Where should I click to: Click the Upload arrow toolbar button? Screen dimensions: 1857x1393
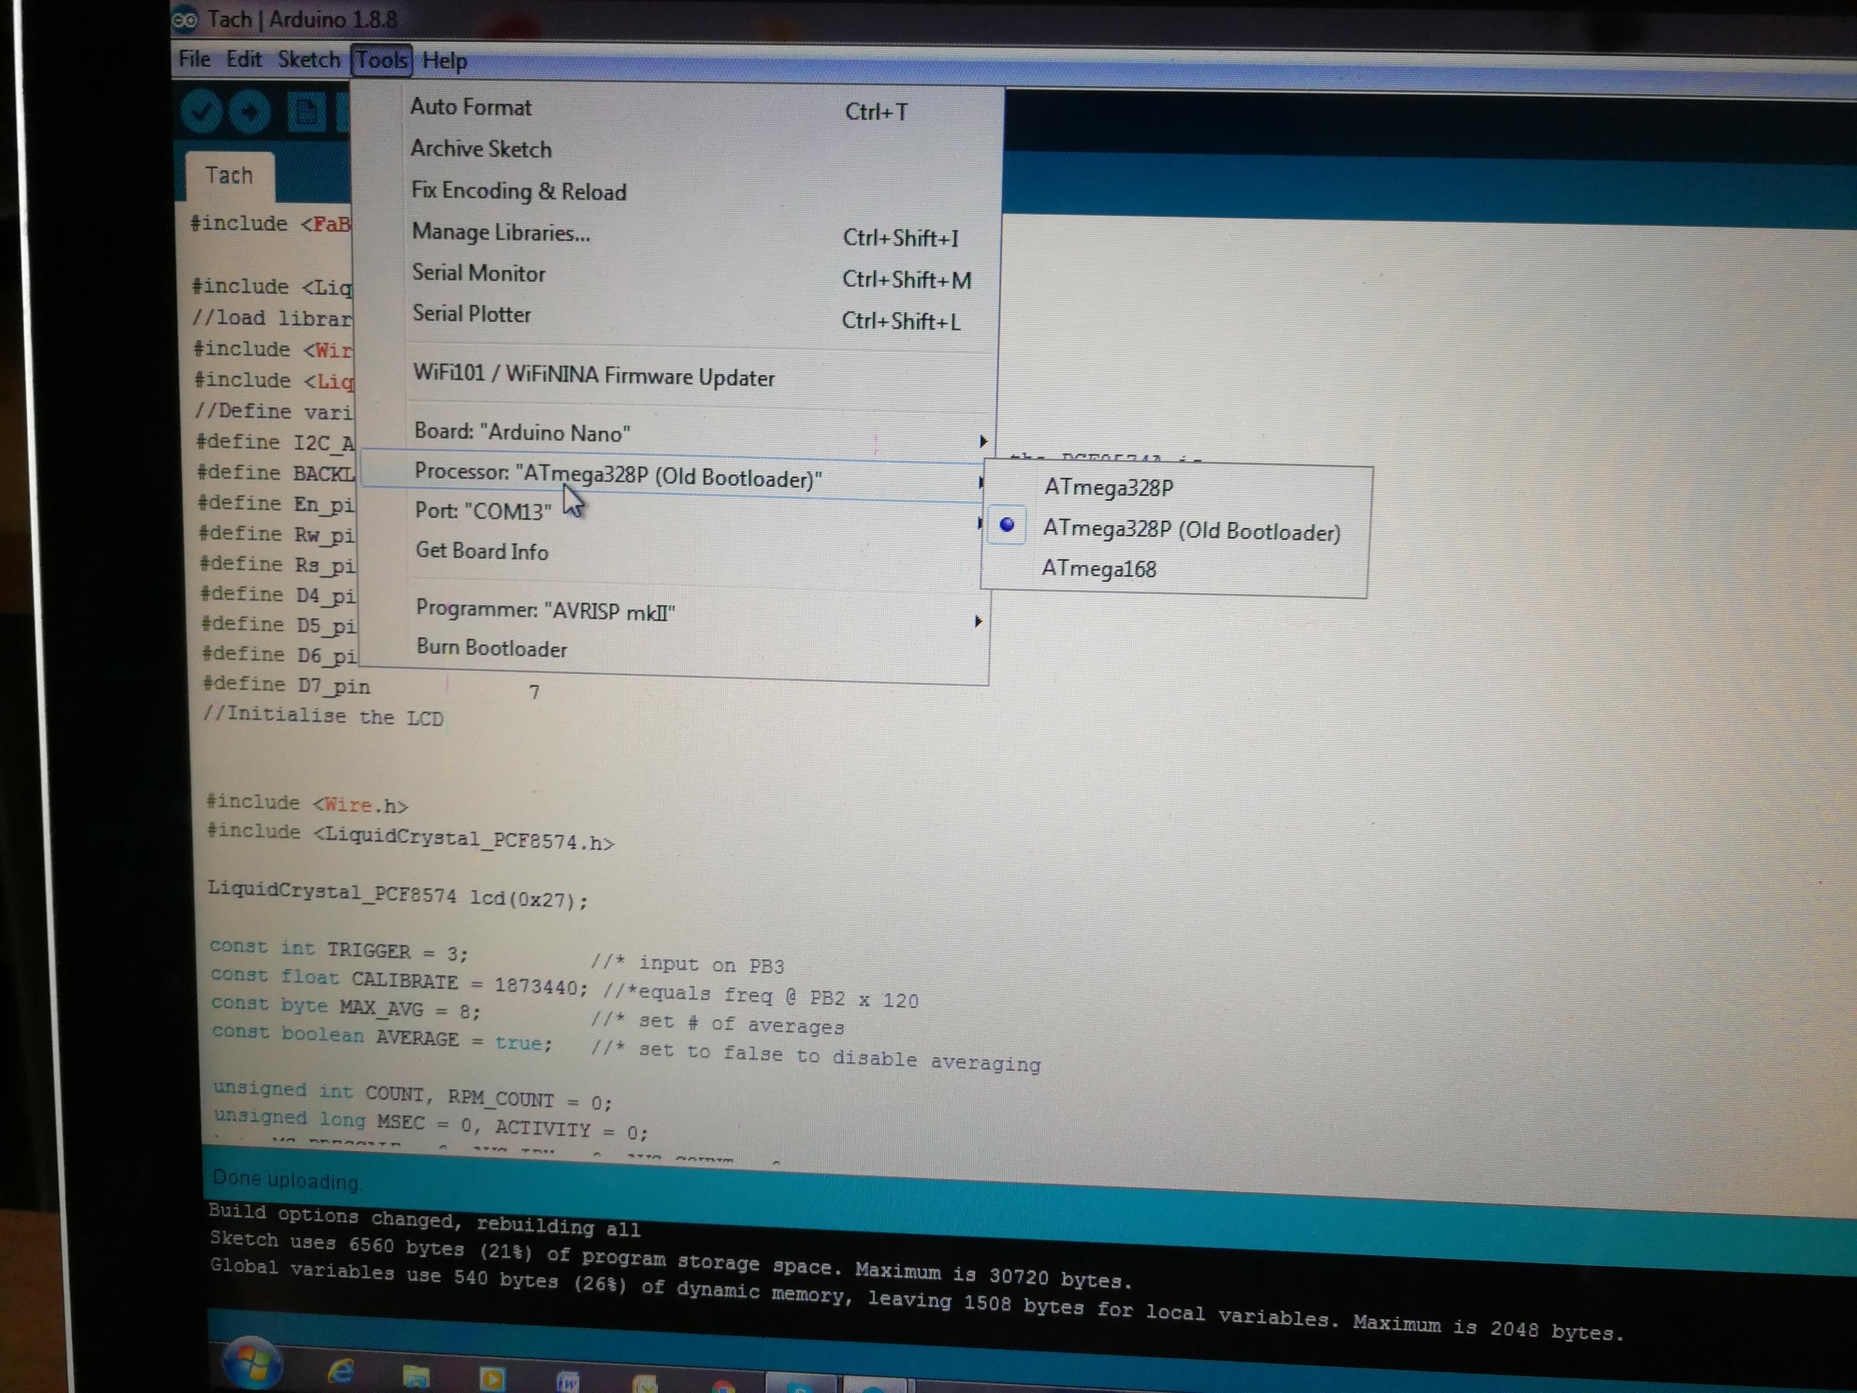(x=250, y=112)
